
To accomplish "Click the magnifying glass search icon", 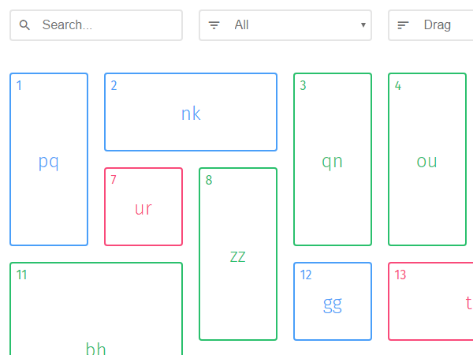I will pyautogui.click(x=24, y=25).
